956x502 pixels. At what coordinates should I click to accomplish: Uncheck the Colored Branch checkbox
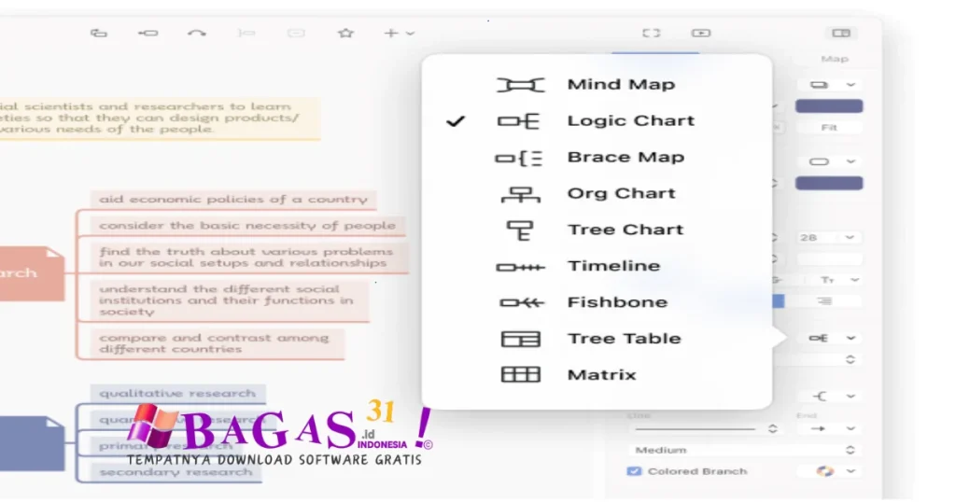634,471
